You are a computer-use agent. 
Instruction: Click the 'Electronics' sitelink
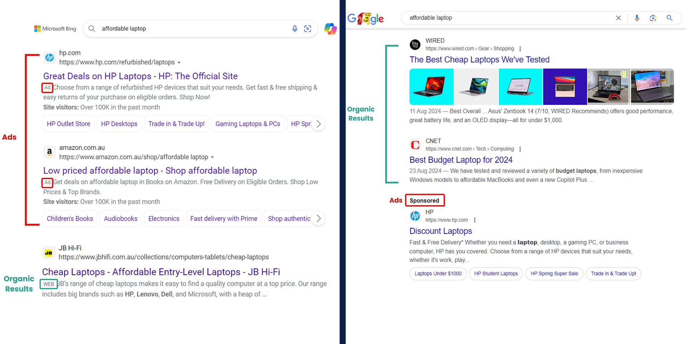pyautogui.click(x=164, y=219)
